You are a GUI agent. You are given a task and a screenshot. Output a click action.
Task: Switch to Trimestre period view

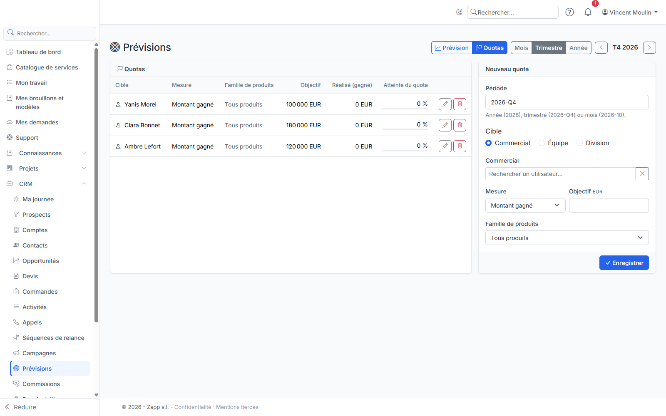click(x=549, y=47)
